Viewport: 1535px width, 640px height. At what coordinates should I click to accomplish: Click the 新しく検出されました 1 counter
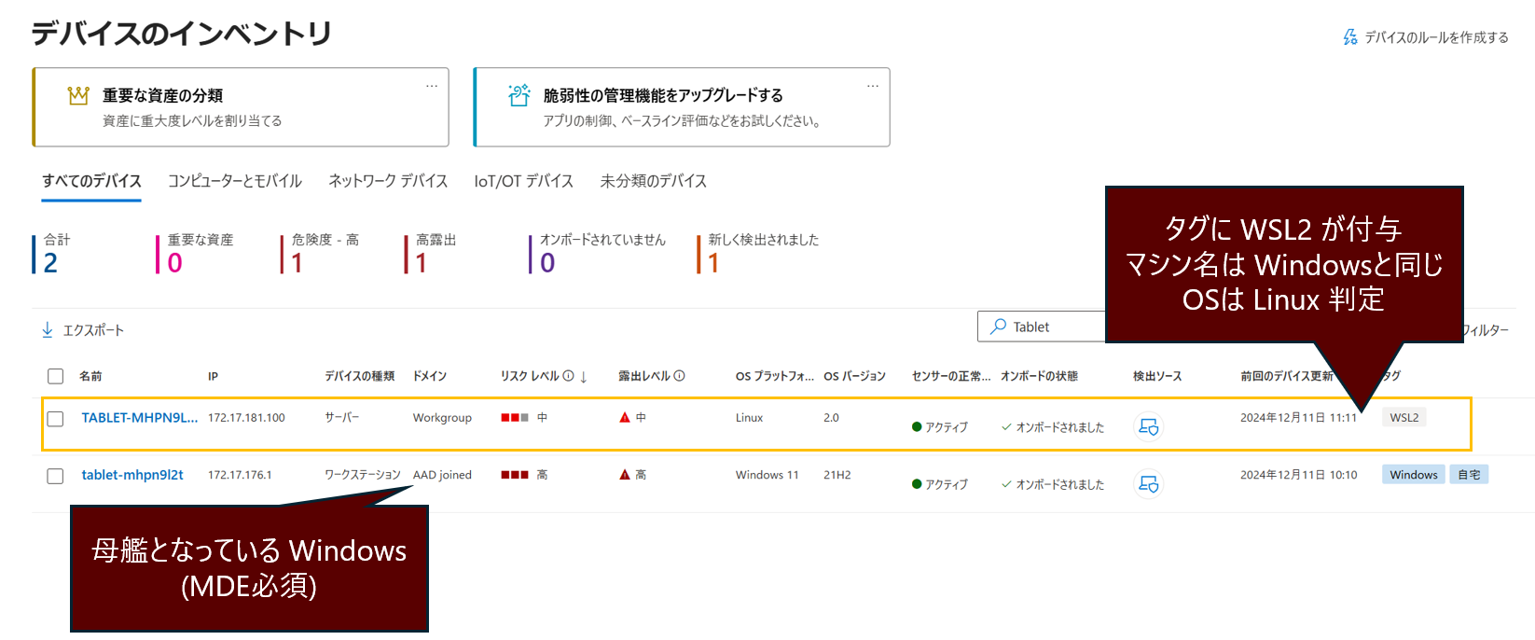tap(758, 254)
